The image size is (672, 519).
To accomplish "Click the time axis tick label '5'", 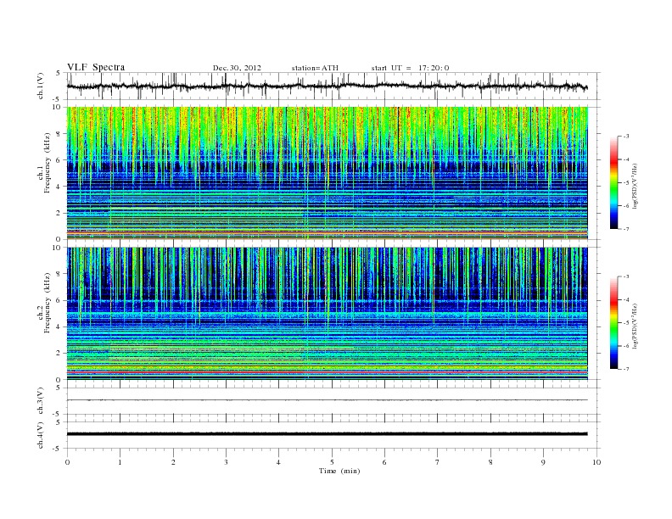I will tap(332, 462).
